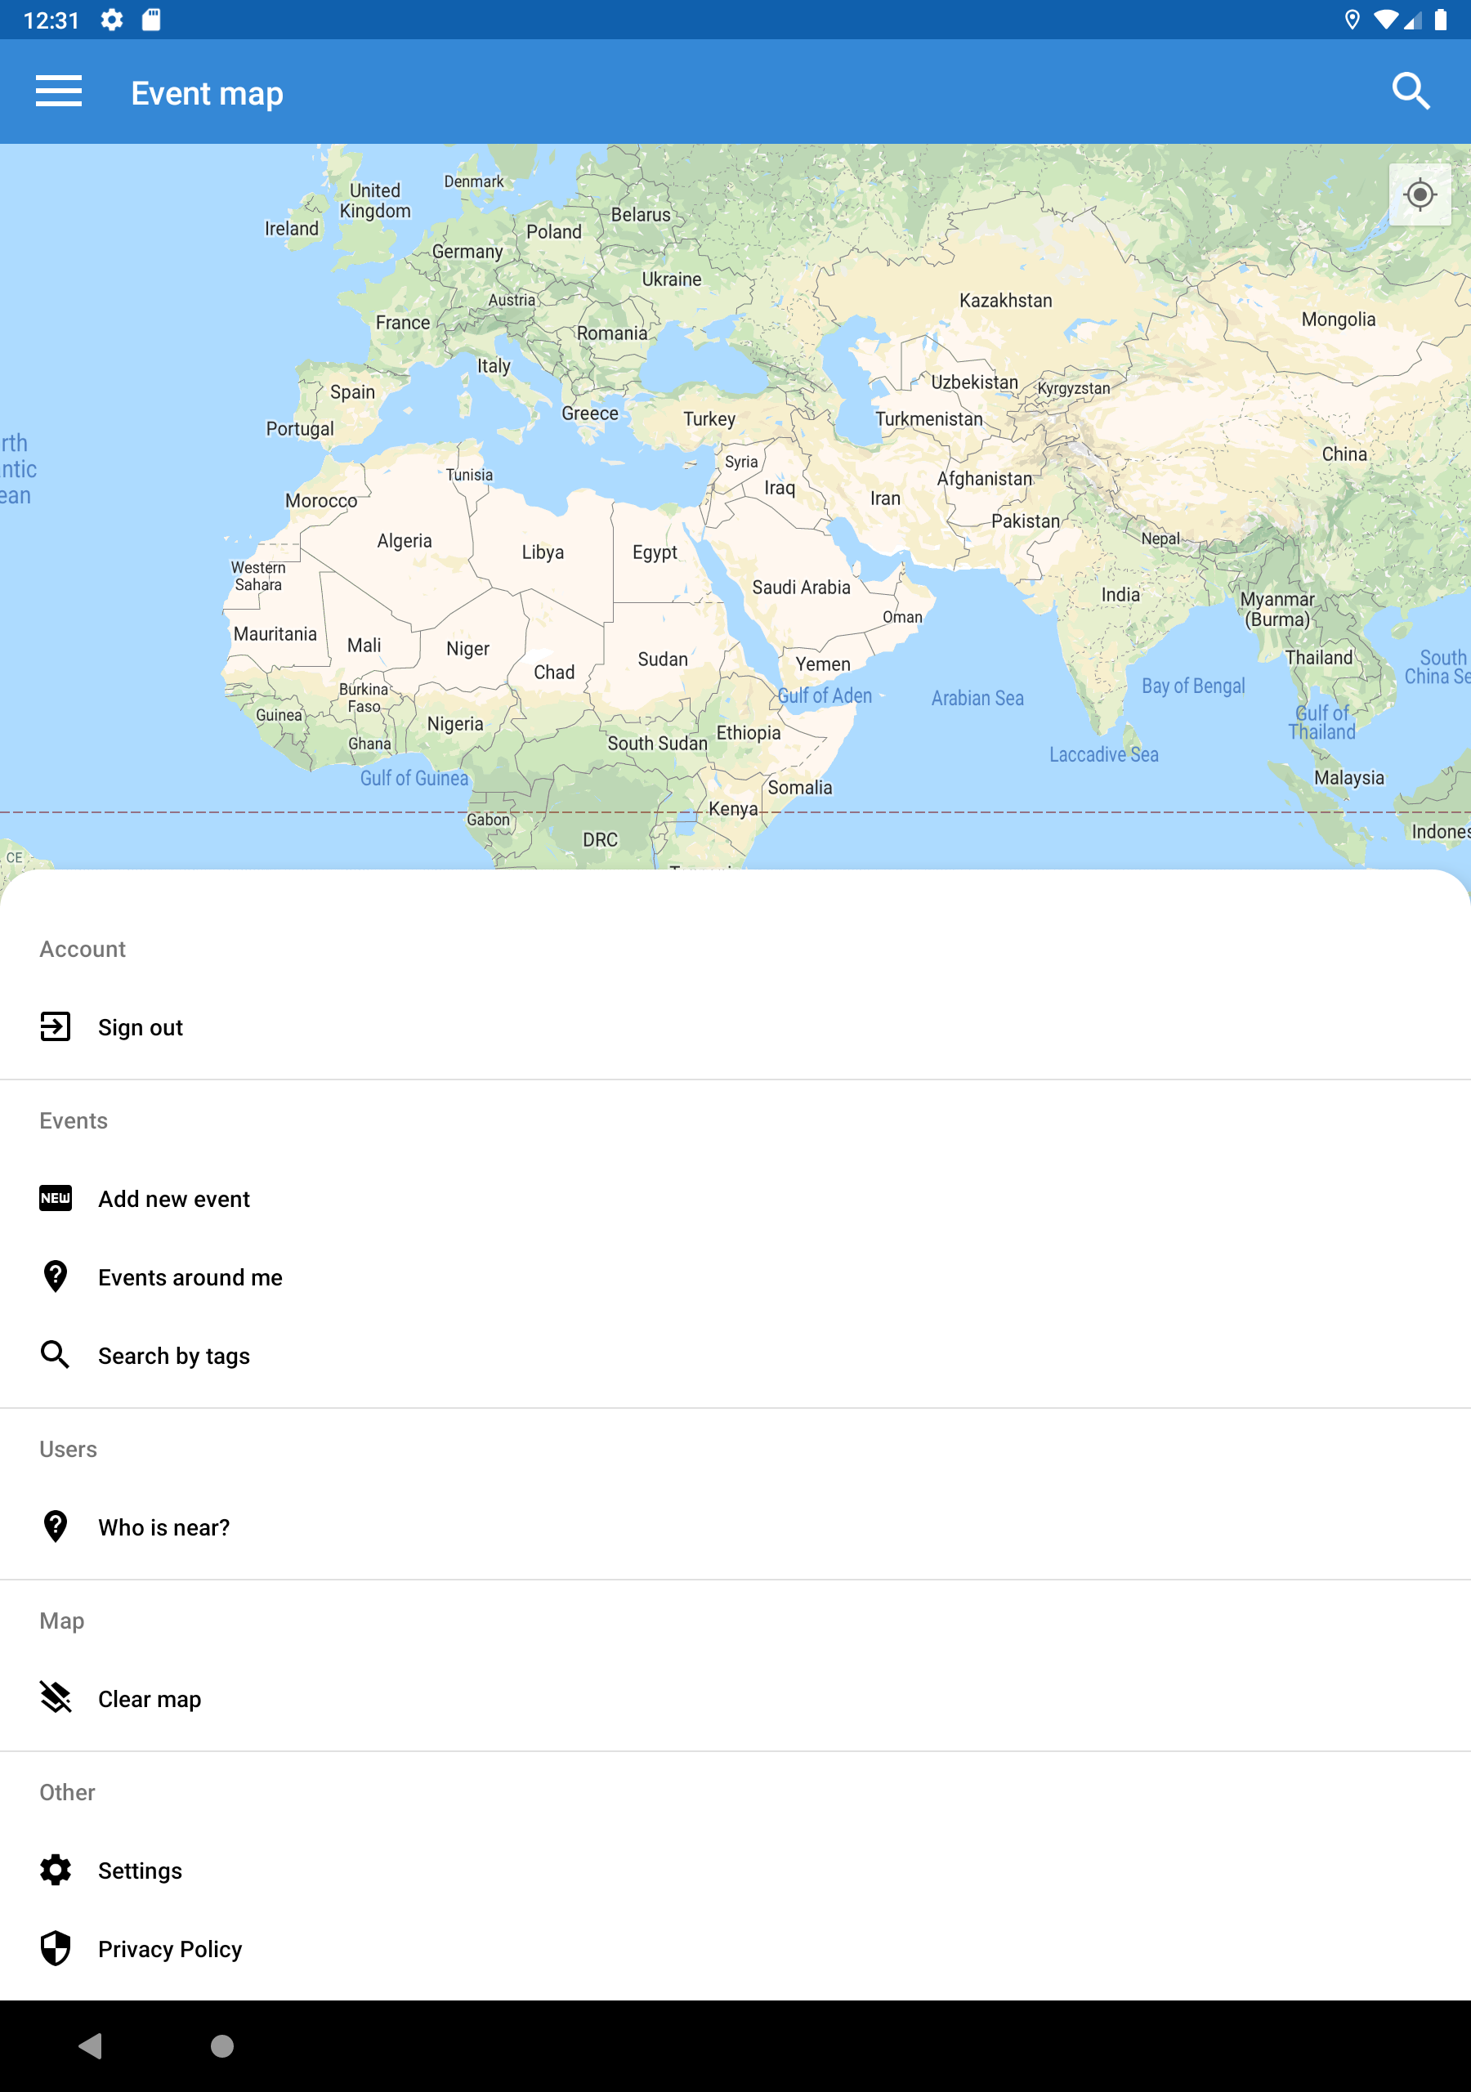
Task: Open the hamburger navigation menu
Action: coord(59,92)
